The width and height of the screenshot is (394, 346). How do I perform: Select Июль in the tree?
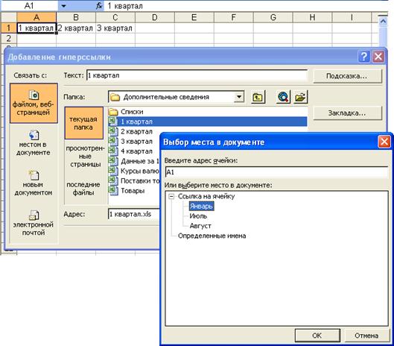[198, 216]
